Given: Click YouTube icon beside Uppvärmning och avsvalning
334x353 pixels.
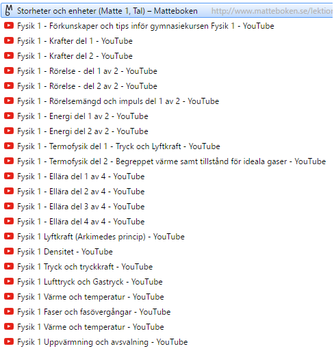Looking at the screenshot, I should [9, 341].
